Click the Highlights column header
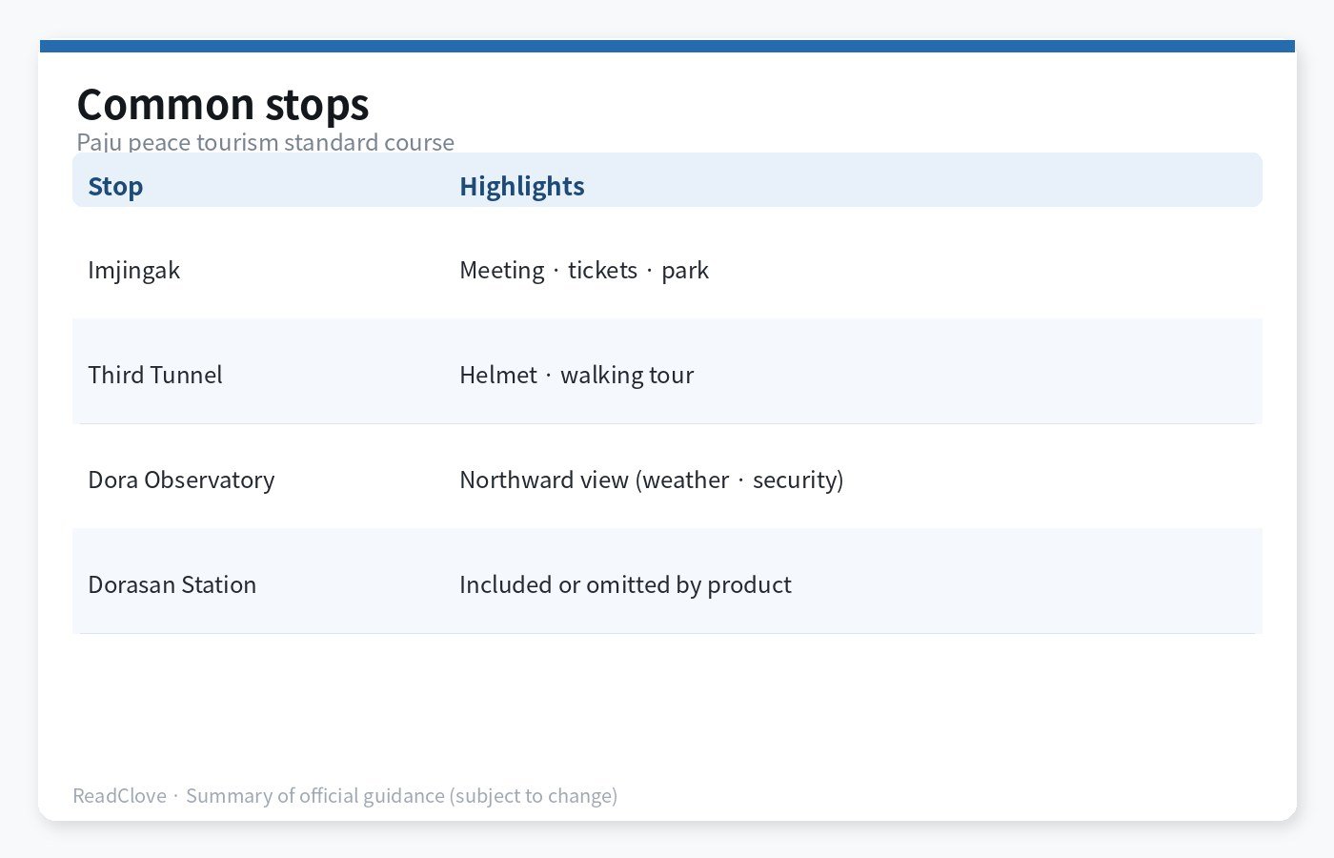This screenshot has width=1334, height=858. 522,186
